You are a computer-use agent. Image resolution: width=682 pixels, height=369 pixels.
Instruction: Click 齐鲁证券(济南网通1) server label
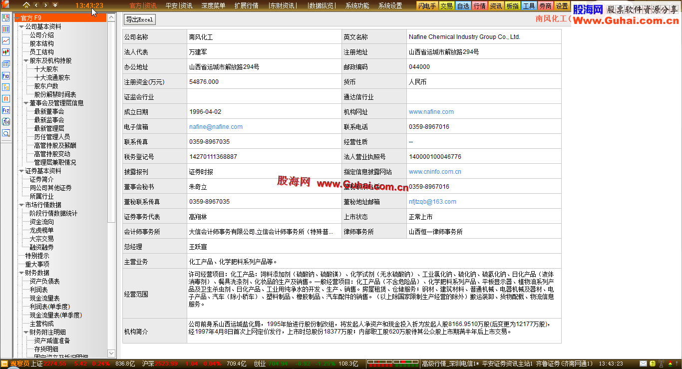(564, 364)
